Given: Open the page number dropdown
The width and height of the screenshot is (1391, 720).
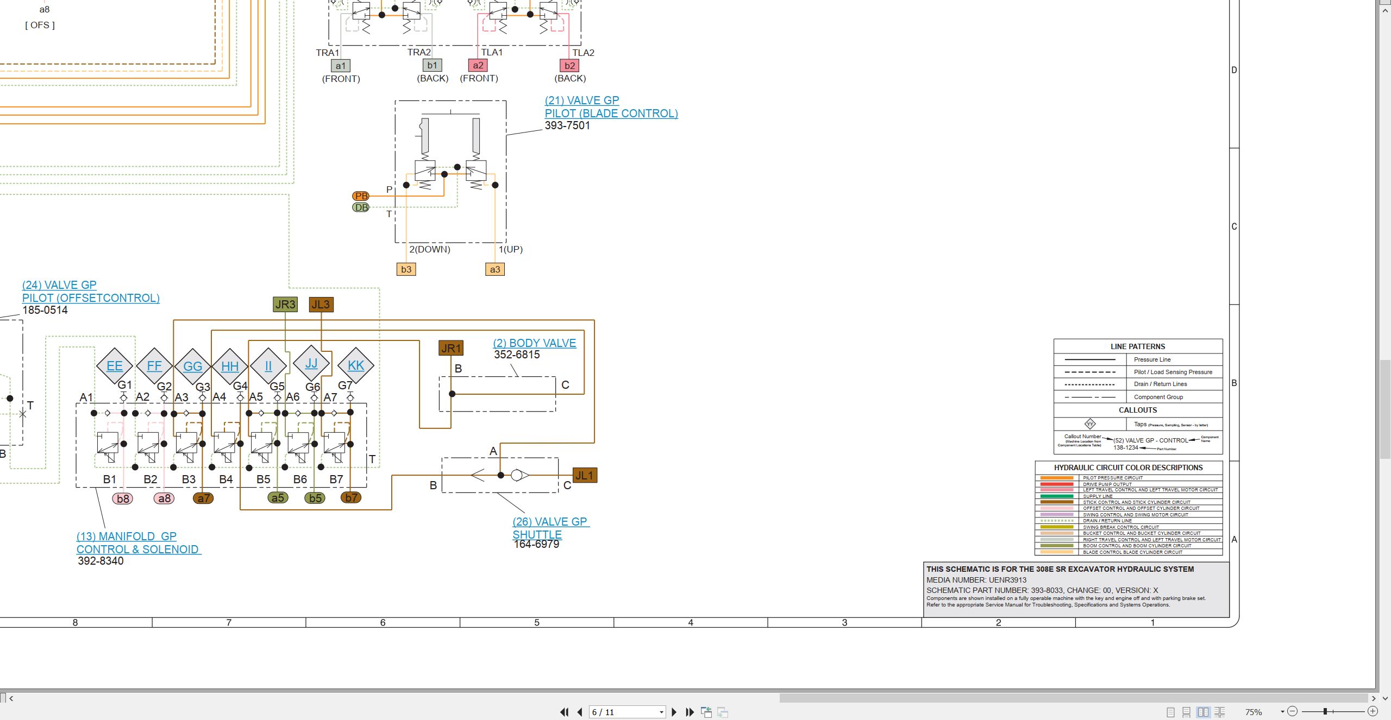Looking at the screenshot, I should click(x=661, y=712).
